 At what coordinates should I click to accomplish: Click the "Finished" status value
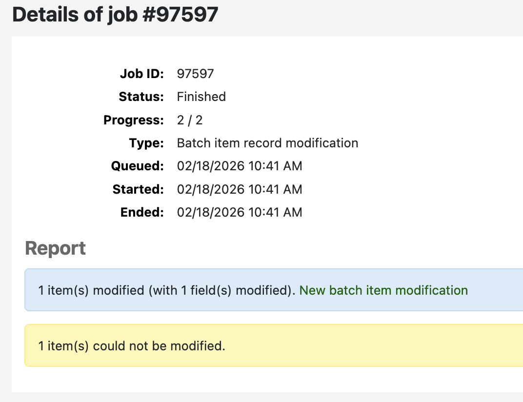201,97
